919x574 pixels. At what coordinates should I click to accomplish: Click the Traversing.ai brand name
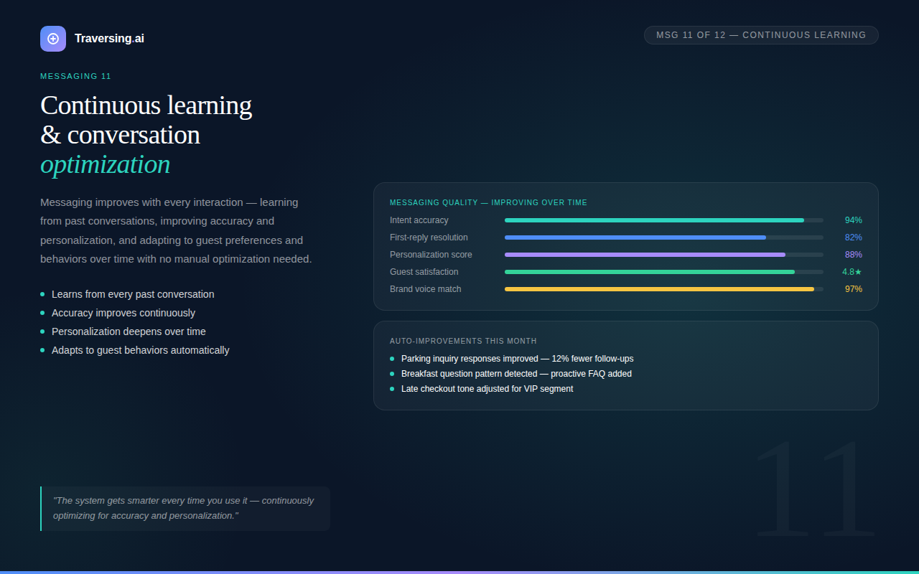tap(109, 39)
